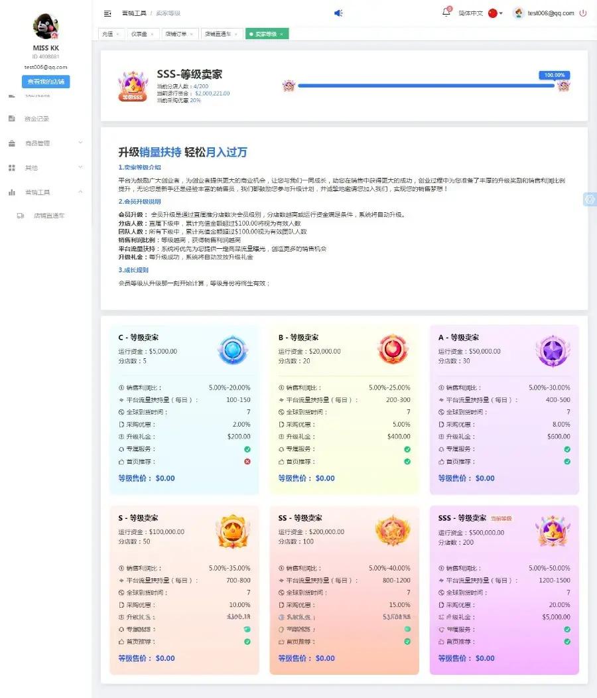Screen dimensions: 597x698
Task: Click the SSS crown badge in the header card
Action: (133, 86)
